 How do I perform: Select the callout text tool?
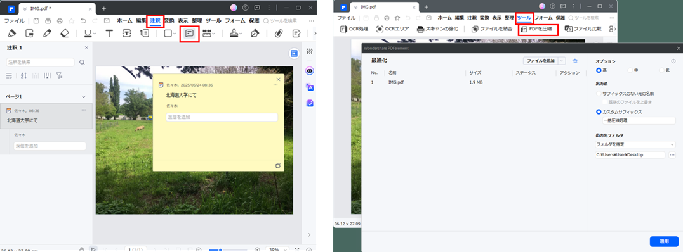coord(144,34)
